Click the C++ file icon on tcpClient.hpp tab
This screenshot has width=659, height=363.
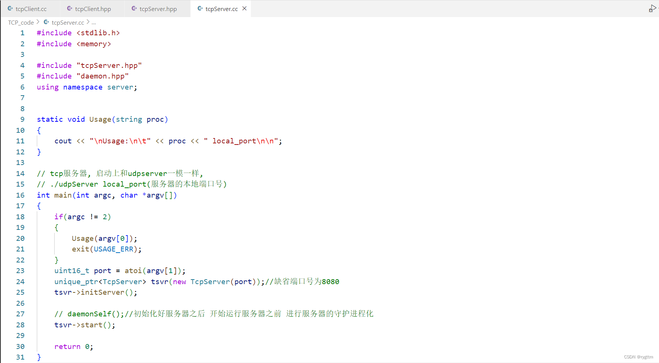(70, 8)
